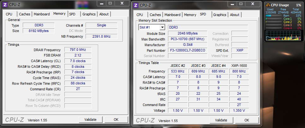Open the Slot #1 memory slot dropdown
Screen dimensions: 305x128
tap(162, 27)
